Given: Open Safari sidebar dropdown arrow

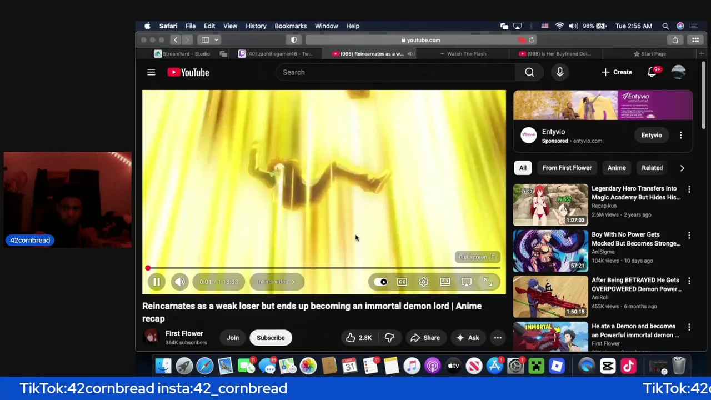Looking at the screenshot, I should tap(216, 40).
